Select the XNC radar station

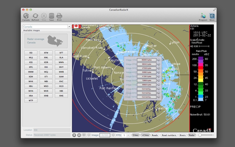(61, 81)
